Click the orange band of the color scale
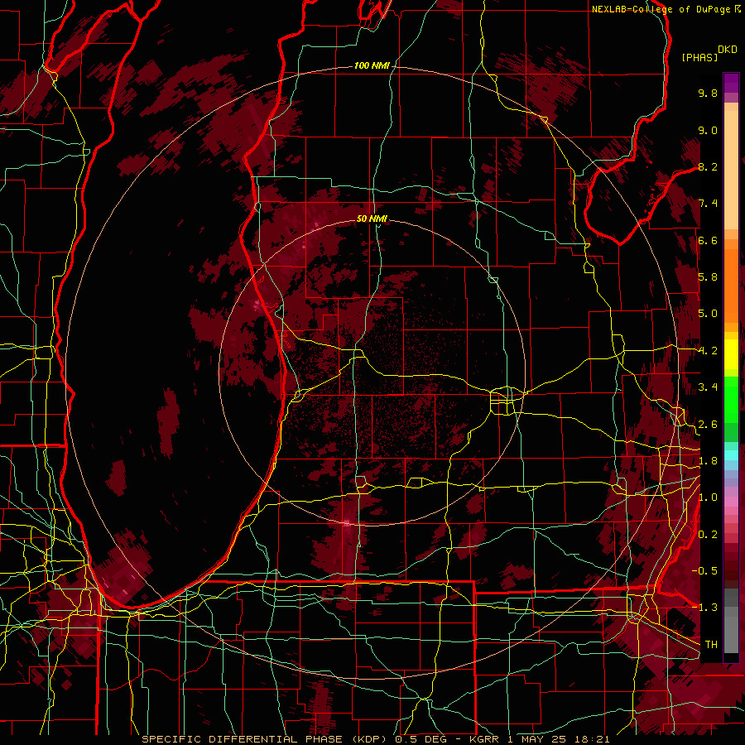Viewport: 745px width, 745px height. (x=731, y=285)
